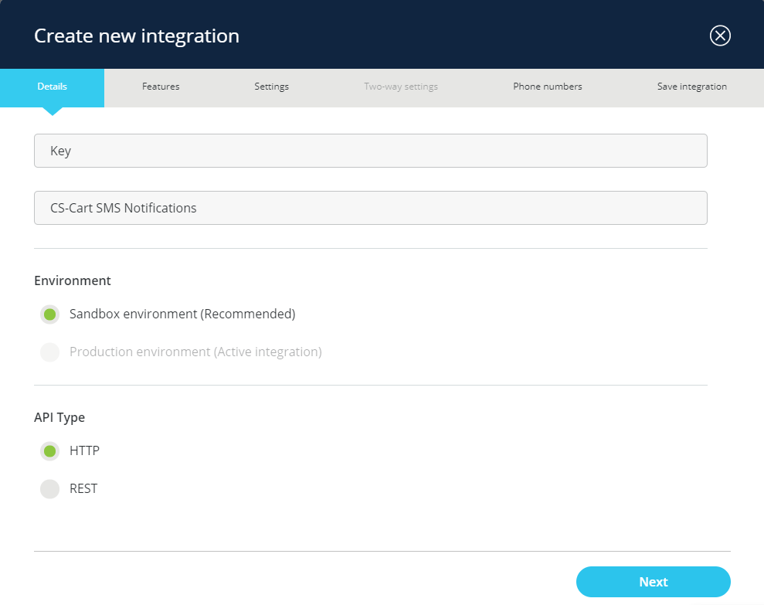The height and width of the screenshot is (605, 764).
Task: Go to the Phone numbers tab
Action: pyautogui.click(x=547, y=87)
